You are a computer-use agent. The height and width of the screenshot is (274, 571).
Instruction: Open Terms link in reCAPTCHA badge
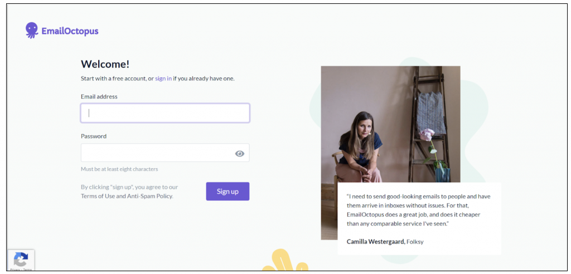27,270
